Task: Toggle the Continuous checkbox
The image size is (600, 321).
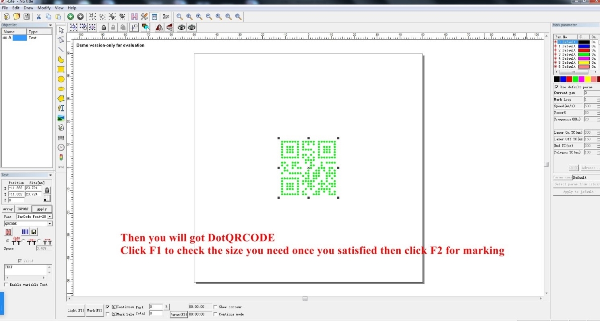Action: (x=108, y=307)
